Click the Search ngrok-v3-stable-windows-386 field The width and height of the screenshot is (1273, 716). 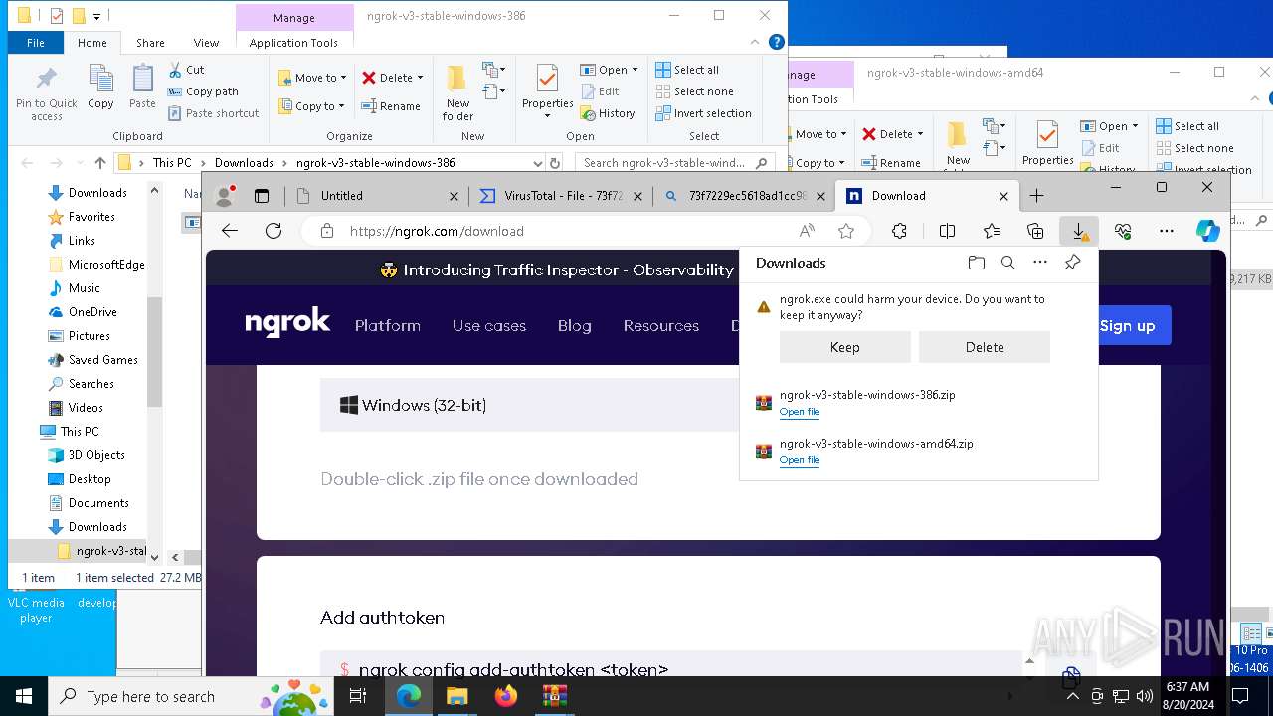pos(674,163)
